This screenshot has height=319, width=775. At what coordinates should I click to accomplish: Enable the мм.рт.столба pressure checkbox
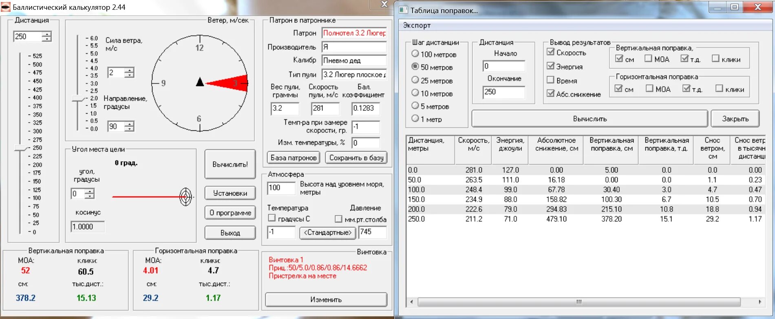pos(338,219)
